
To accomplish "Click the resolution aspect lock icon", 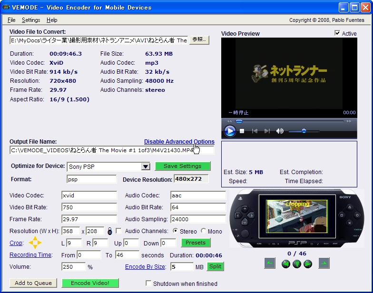I will pyautogui.click(x=109, y=231).
